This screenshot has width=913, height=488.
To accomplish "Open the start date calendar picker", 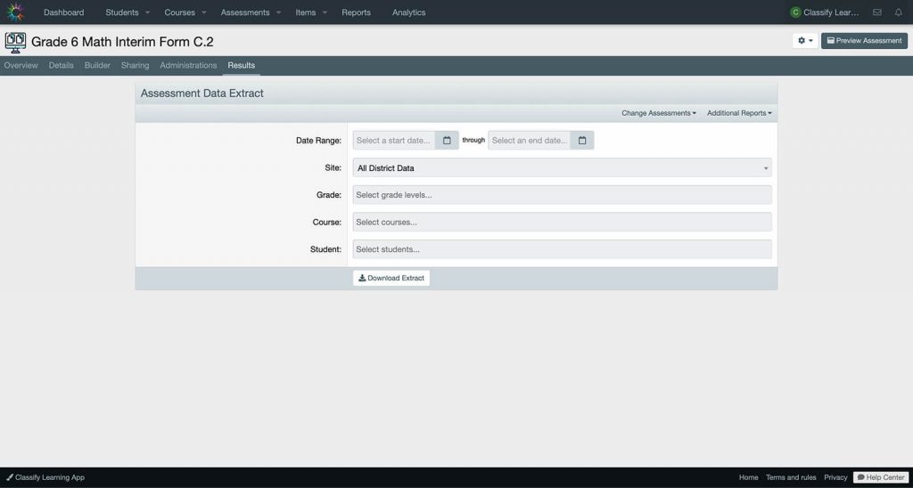I will point(447,140).
